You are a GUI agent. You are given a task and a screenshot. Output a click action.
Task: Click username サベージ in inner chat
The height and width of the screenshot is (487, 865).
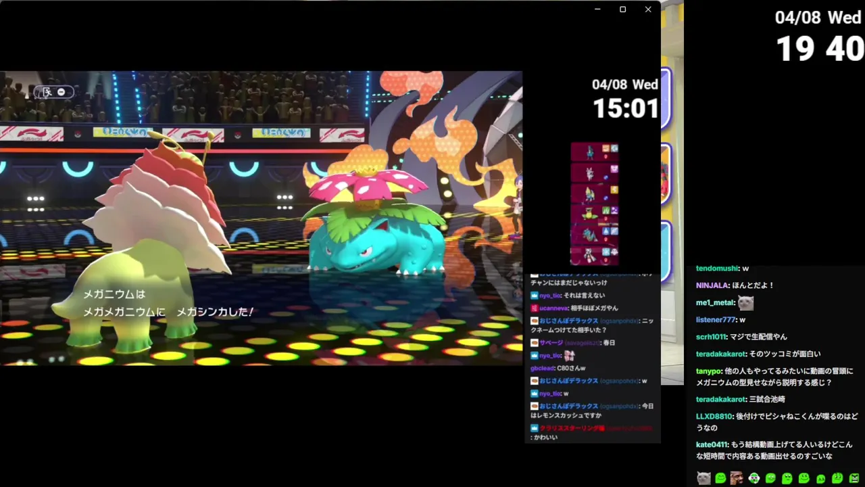pyautogui.click(x=551, y=343)
